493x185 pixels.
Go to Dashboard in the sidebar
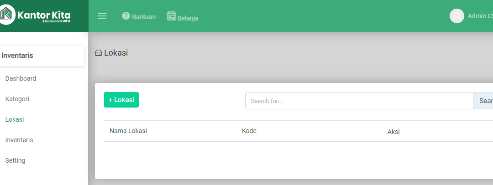coord(21,78)
